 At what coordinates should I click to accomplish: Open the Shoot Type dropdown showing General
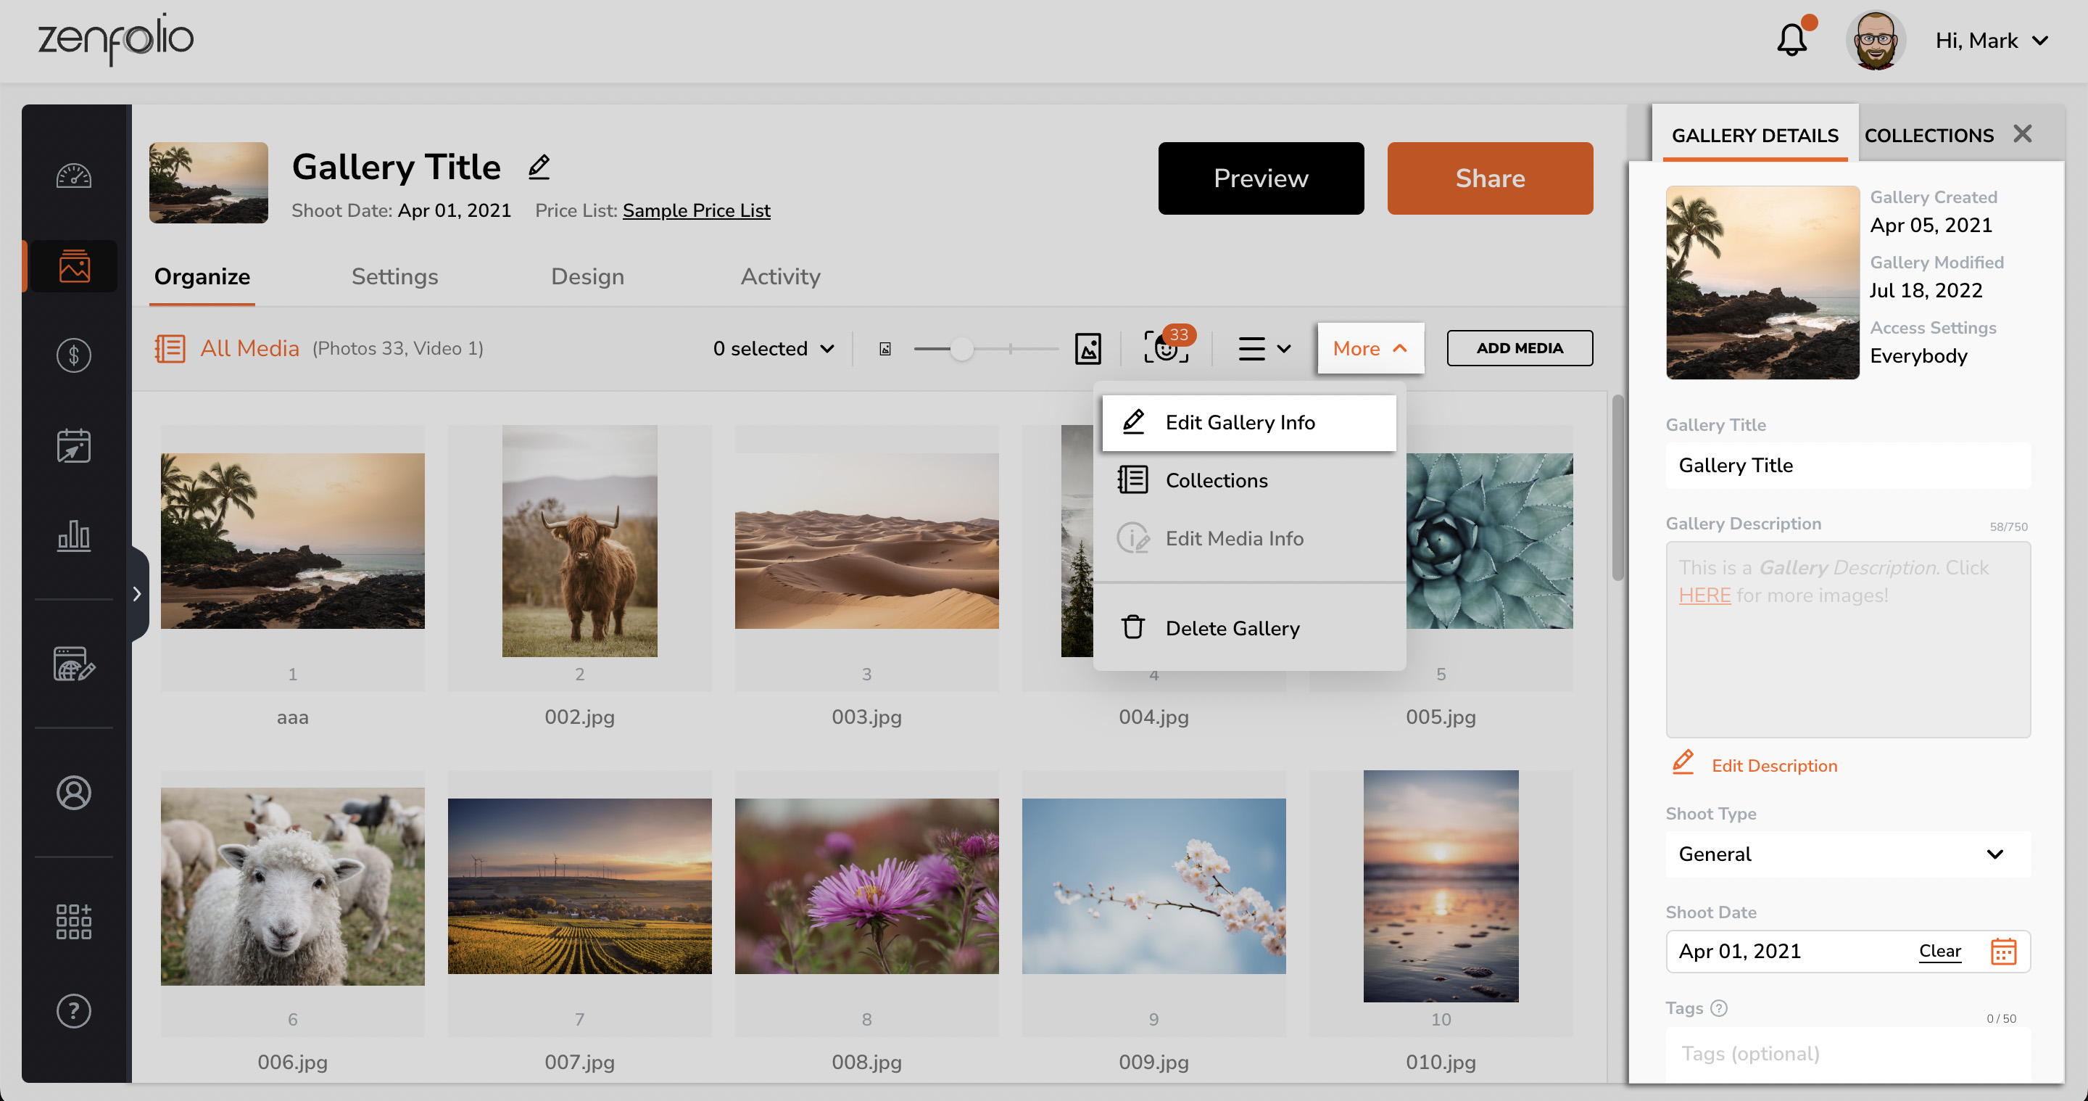[x=1847, y=854]
